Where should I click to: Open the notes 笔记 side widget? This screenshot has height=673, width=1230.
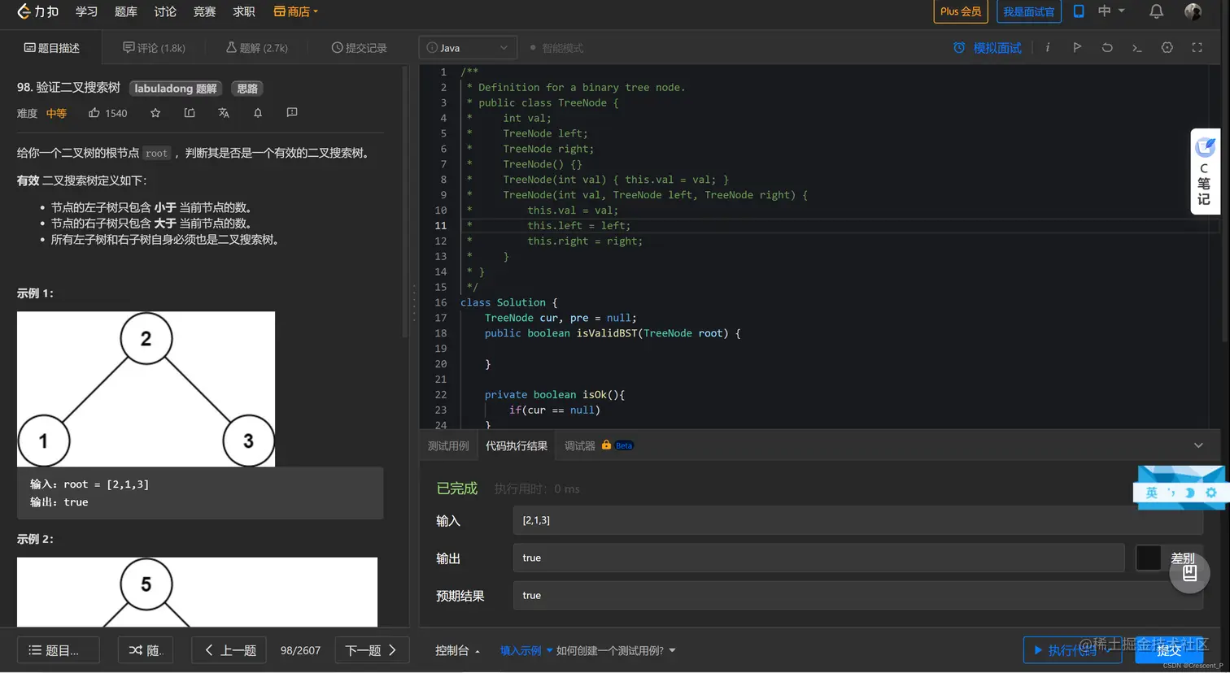pyautogui.click(x=1205, y=172)
